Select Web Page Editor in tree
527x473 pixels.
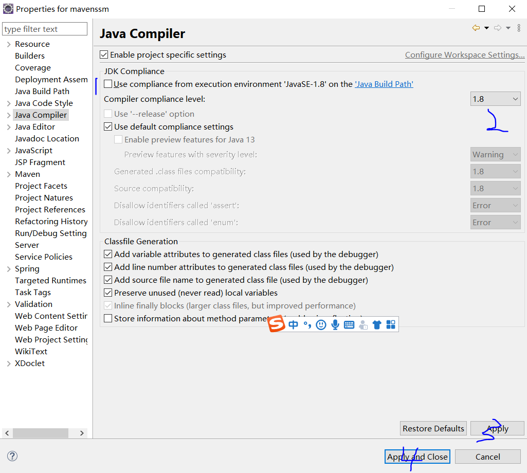46,328
